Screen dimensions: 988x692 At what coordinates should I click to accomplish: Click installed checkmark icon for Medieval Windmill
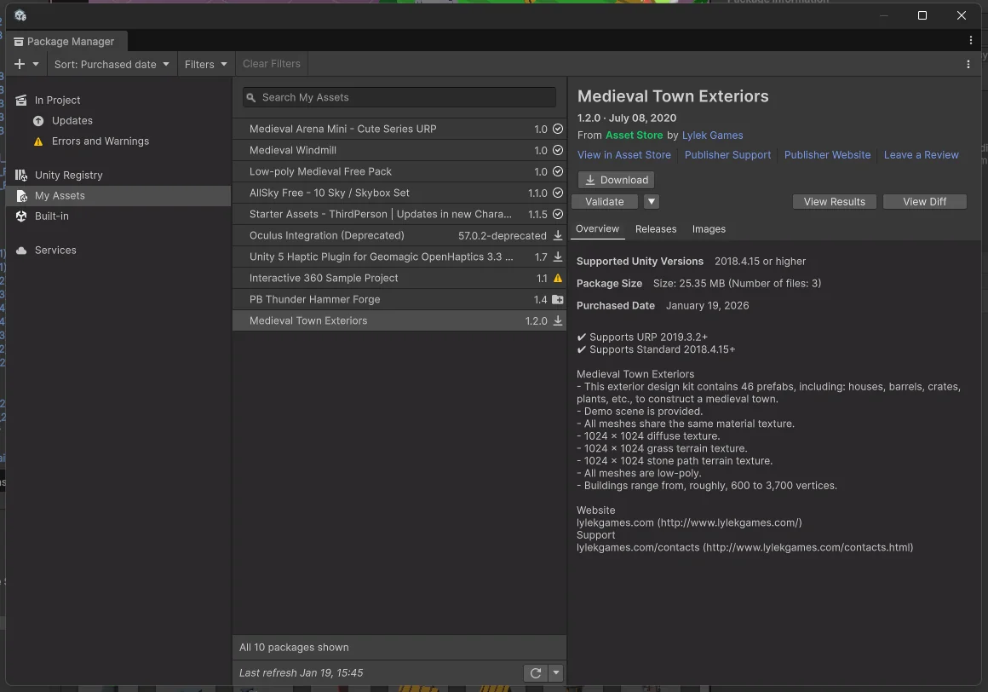pyautogui.click(x=558, y=150)
